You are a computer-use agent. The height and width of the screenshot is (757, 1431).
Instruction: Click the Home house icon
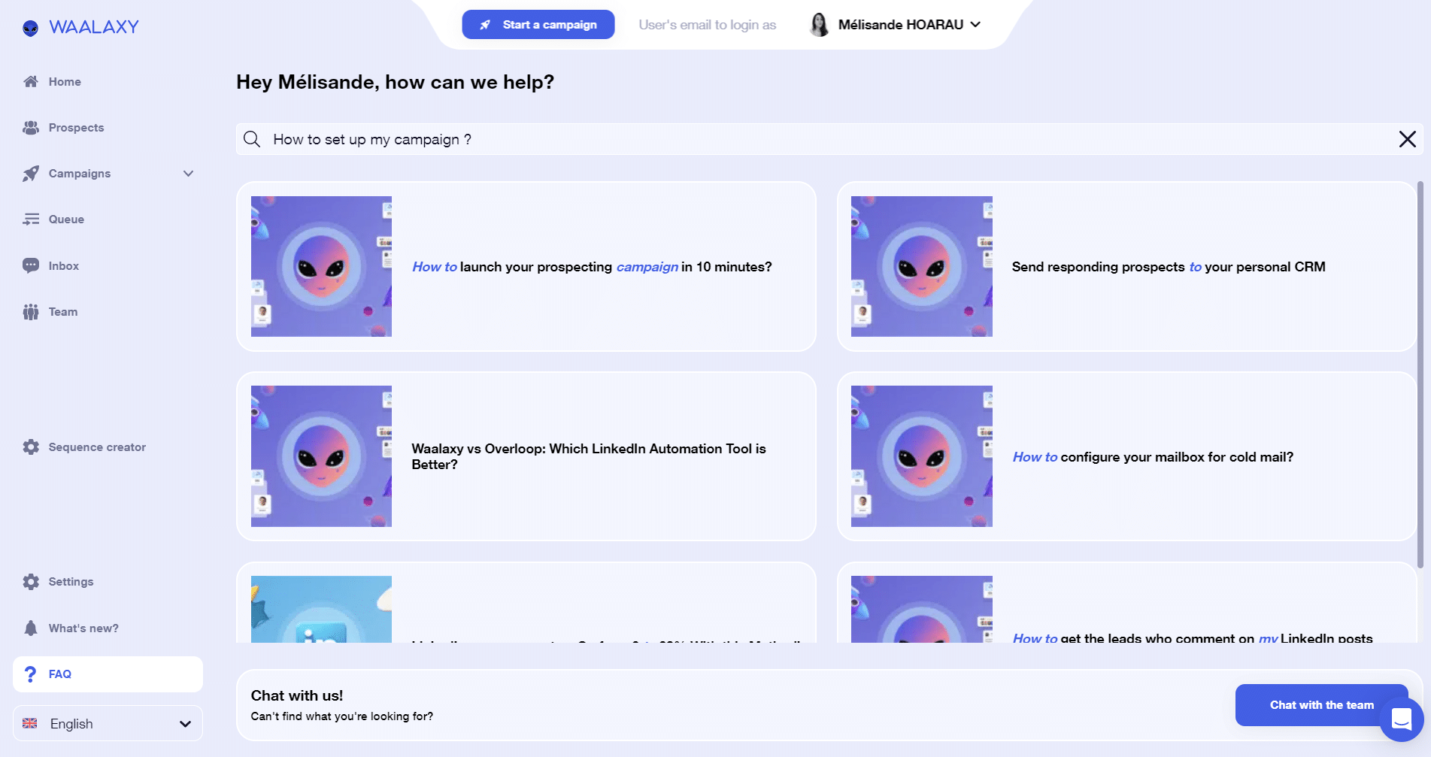point(31,81)
